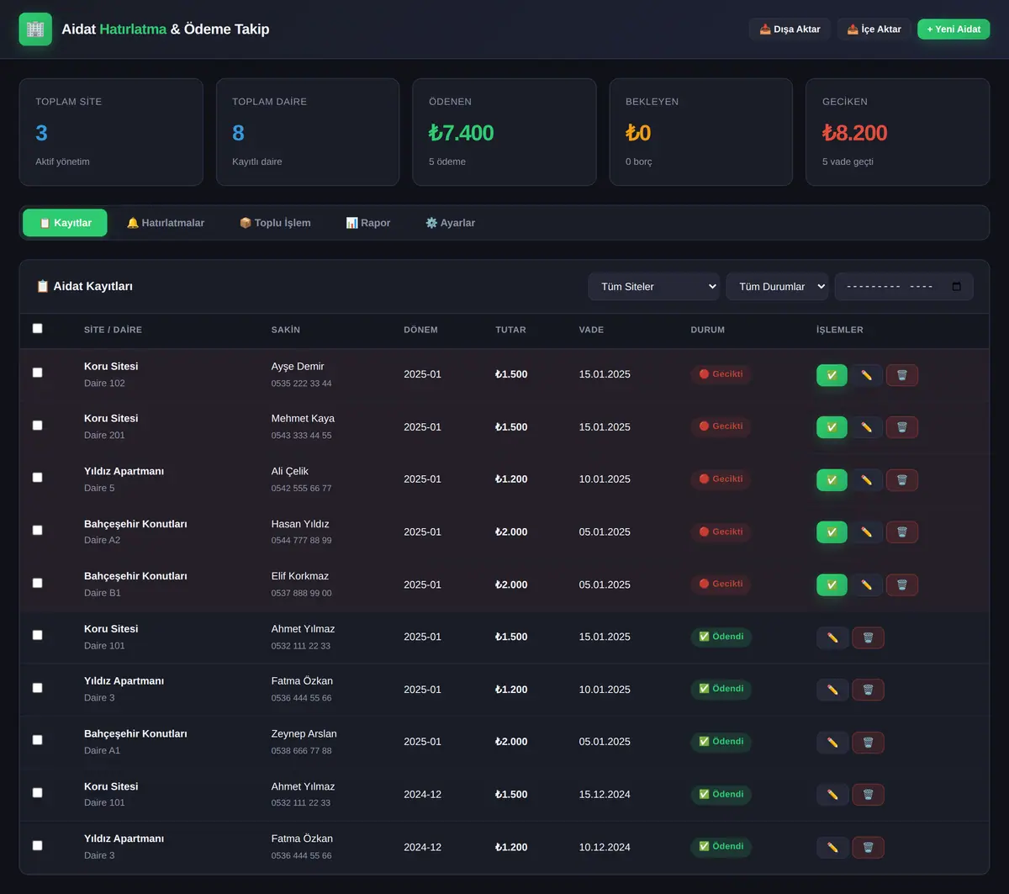Click the İçe Aktar button
This screenshot has width=1009, height=894.
click(x=874, y=29)
